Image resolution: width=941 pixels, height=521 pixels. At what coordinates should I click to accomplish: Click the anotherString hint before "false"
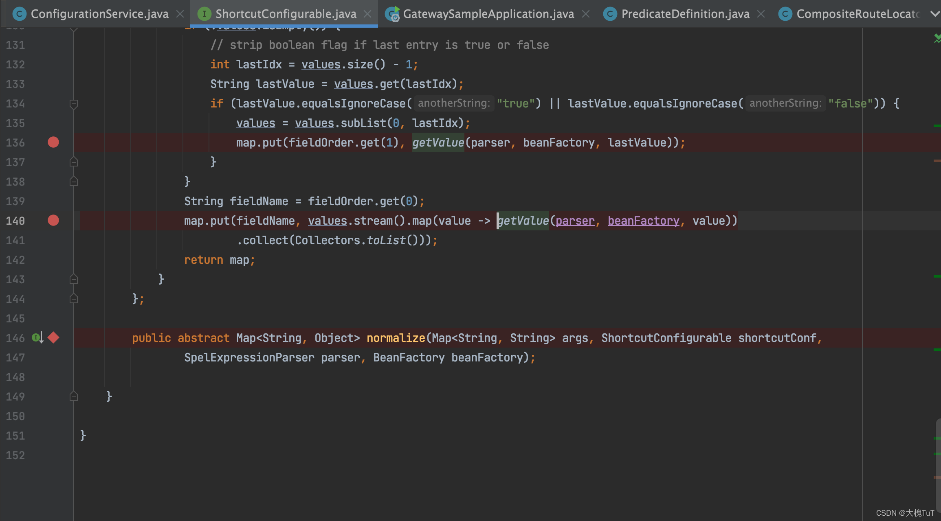click(x=785, y=103)
